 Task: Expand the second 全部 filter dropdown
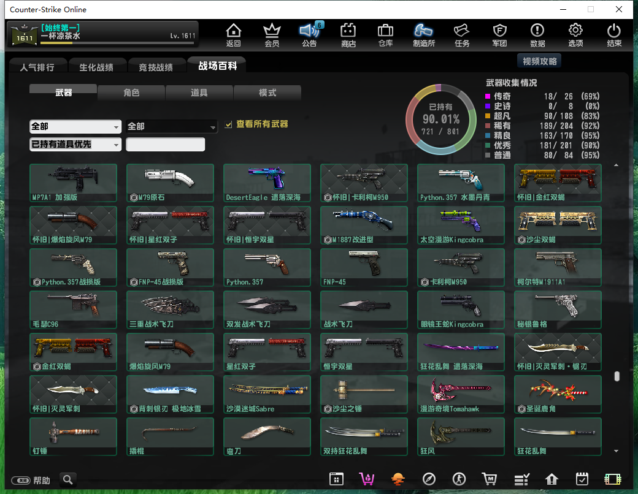click(172, 126)
